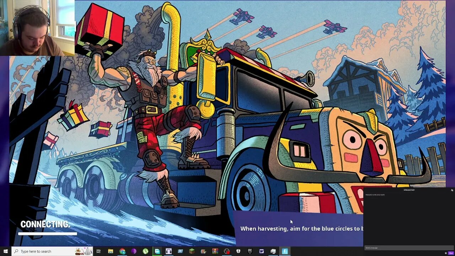Open the W app on the taskbar
This screenshot has width=455, height=256.
pos(262,251)
